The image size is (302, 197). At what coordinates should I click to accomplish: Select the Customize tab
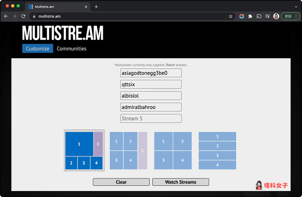point(37,49)
